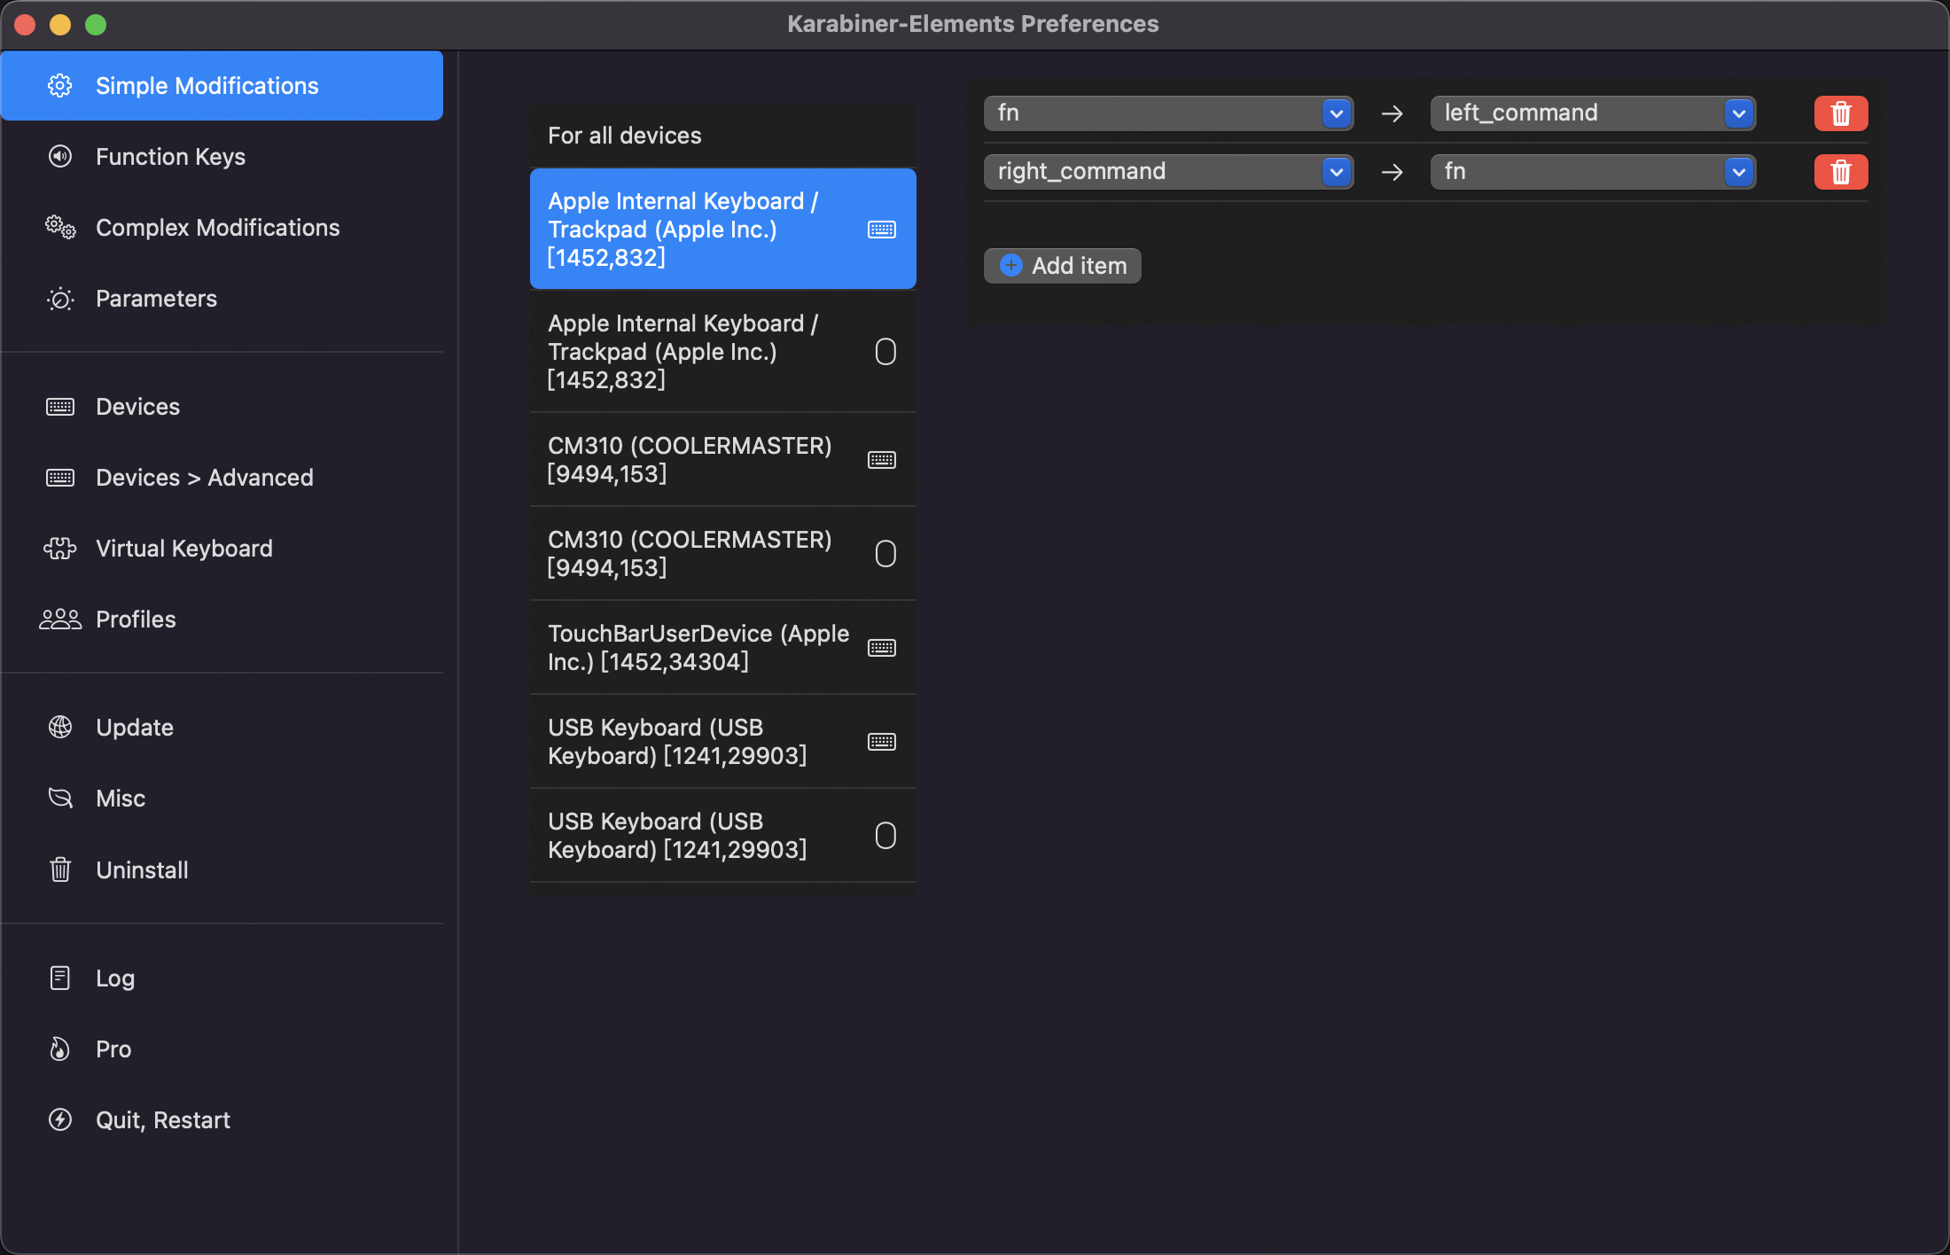Click mouse icon on second USB Keyboard row
The image size is (1950, 1255).
tap(885, 836)
